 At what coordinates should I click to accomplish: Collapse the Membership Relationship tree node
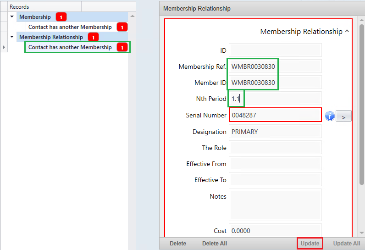pos(12,37)
